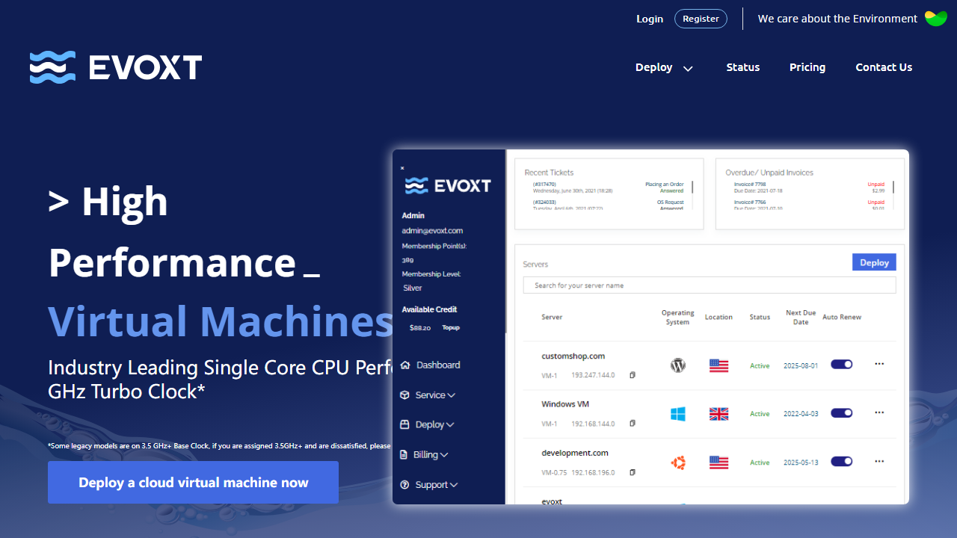
Task: Click the Next Due Date column header
Action: [801, 318]
